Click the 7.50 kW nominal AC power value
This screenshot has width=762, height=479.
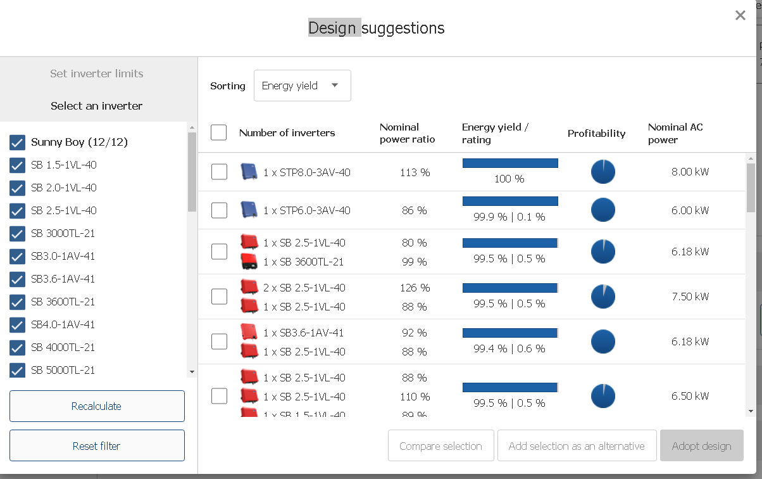pyautogui.click(x=690, y=297)
